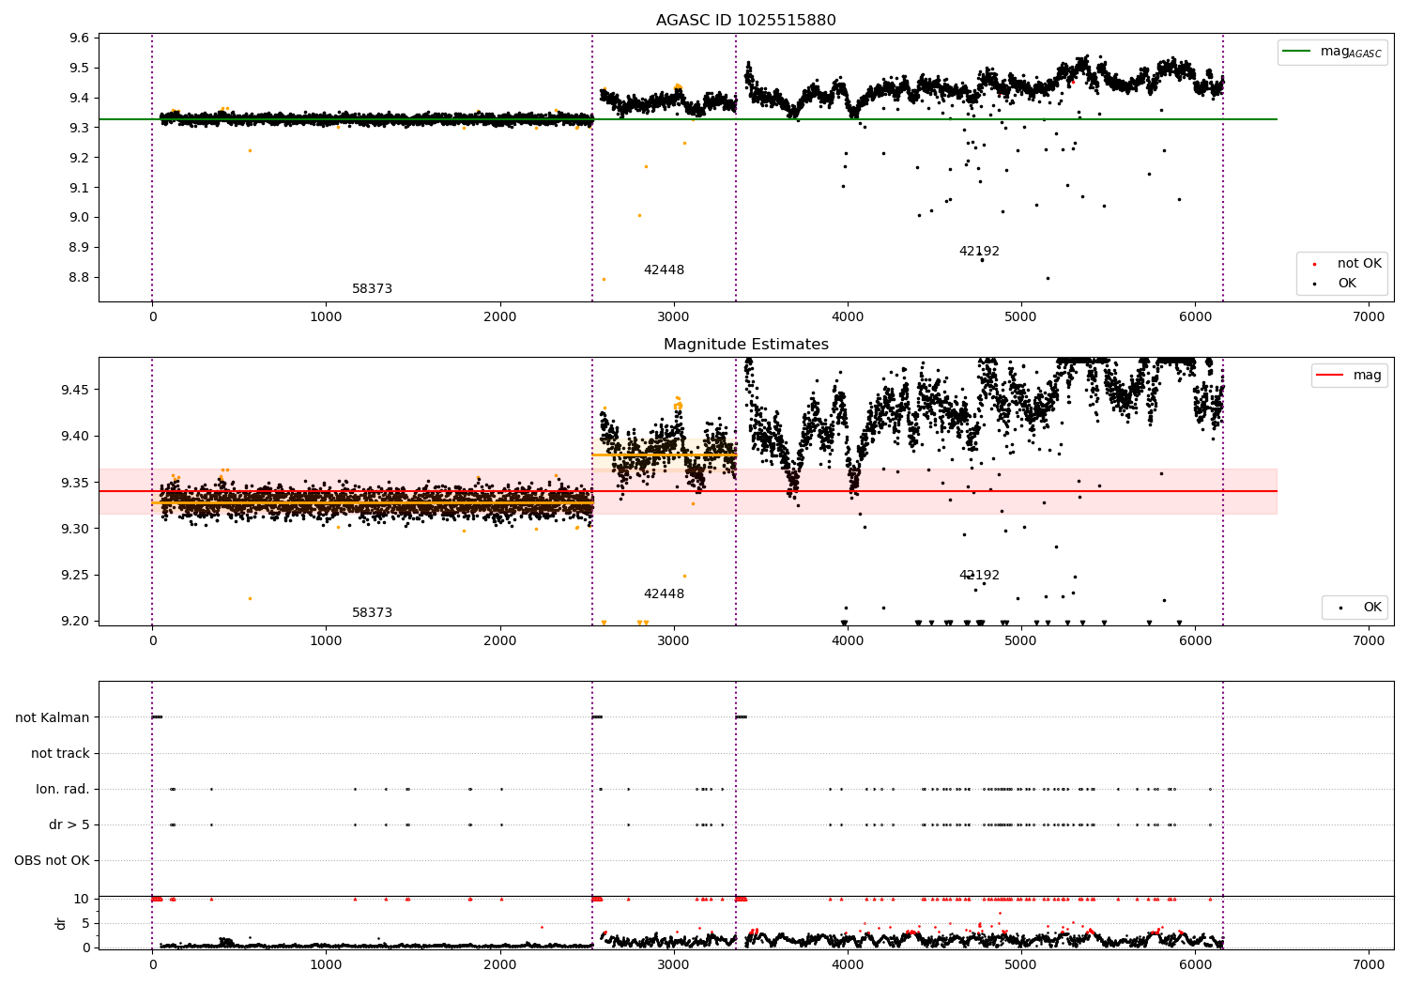Screen dimensions: 1408x986
Task: Click the 'OBS not OK' y-axis label
Action: coord(52,860)
